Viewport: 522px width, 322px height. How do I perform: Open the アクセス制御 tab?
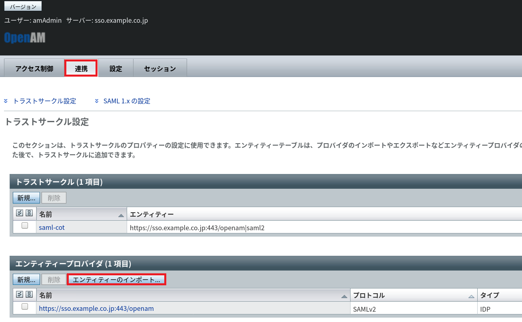coord(34,68)
